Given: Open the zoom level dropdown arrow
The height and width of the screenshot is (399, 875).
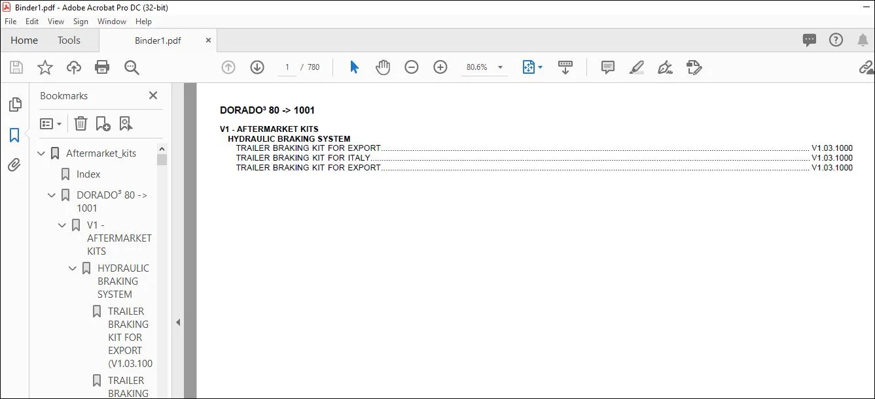Looking at the screenshot, I should pyautogui.click(x=500, y=67).
